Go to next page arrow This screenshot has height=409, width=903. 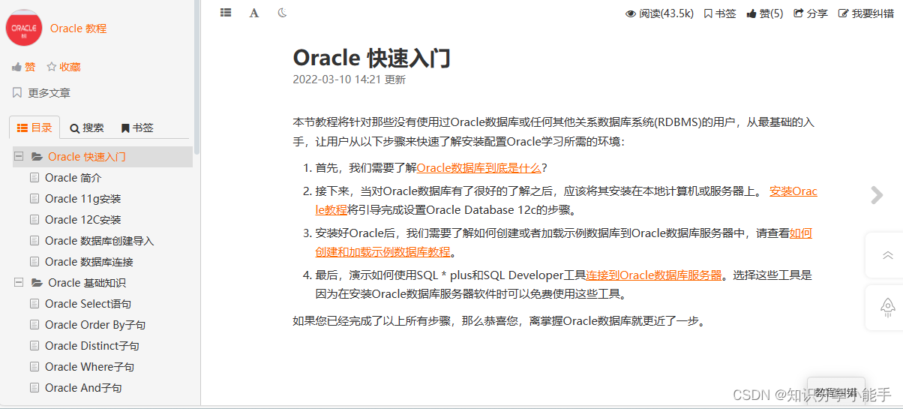876,195
